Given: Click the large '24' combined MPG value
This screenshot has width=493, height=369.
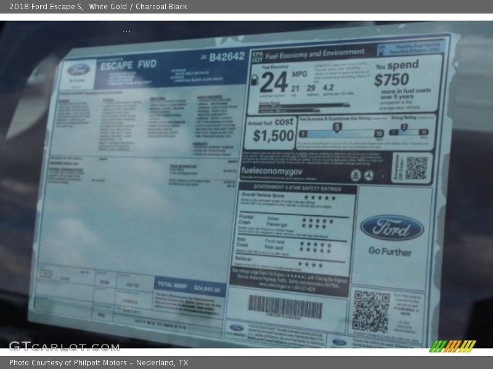Looking at the screenshot, I should point(274,82).
